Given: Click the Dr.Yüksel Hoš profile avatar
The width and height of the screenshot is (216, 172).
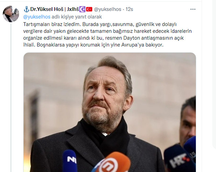Looking at the screenshot, I should pyautogui.click(x=11, y=14).
